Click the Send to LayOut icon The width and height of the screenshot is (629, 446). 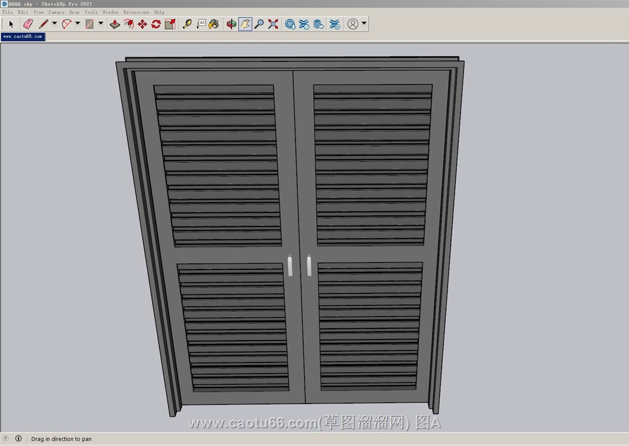tap(319, 24)
